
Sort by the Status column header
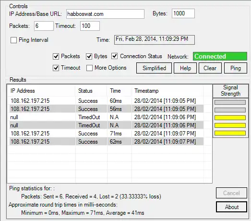(x=91, y=91)
